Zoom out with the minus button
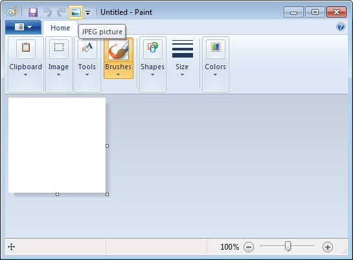Viewport: 353px width, 260px height. pos(249,247)
